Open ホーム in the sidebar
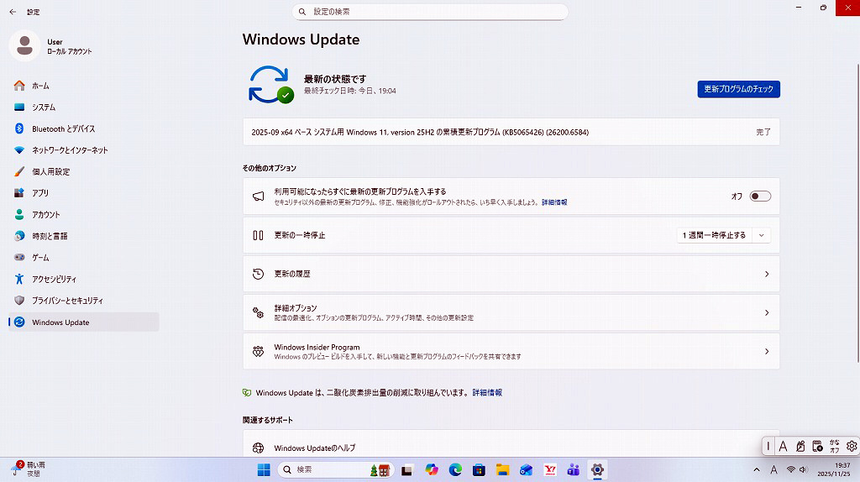 pos(83,86)
